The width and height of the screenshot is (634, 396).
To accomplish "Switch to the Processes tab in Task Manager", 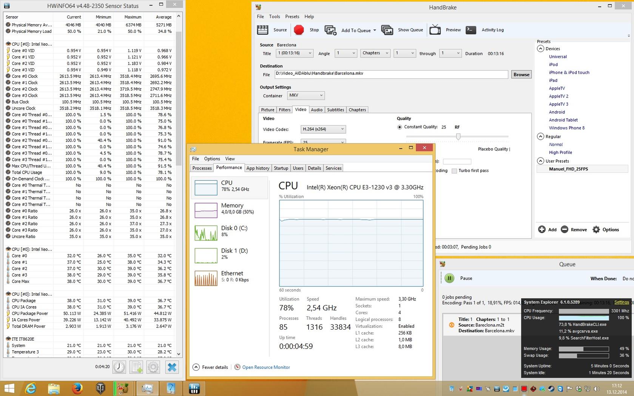I will 202,168.
